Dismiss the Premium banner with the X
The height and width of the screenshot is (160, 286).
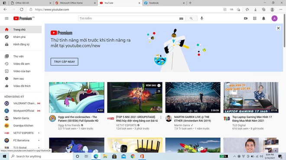(x=278, y=28)
